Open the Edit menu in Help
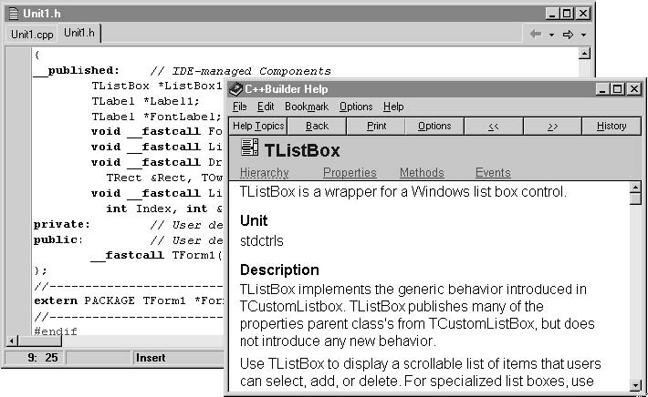 click(x=266, y=107)
